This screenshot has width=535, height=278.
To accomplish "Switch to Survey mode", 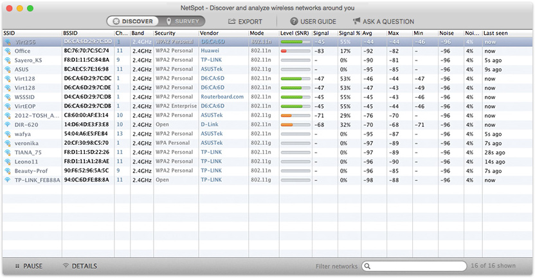I will tap(182, 21).
